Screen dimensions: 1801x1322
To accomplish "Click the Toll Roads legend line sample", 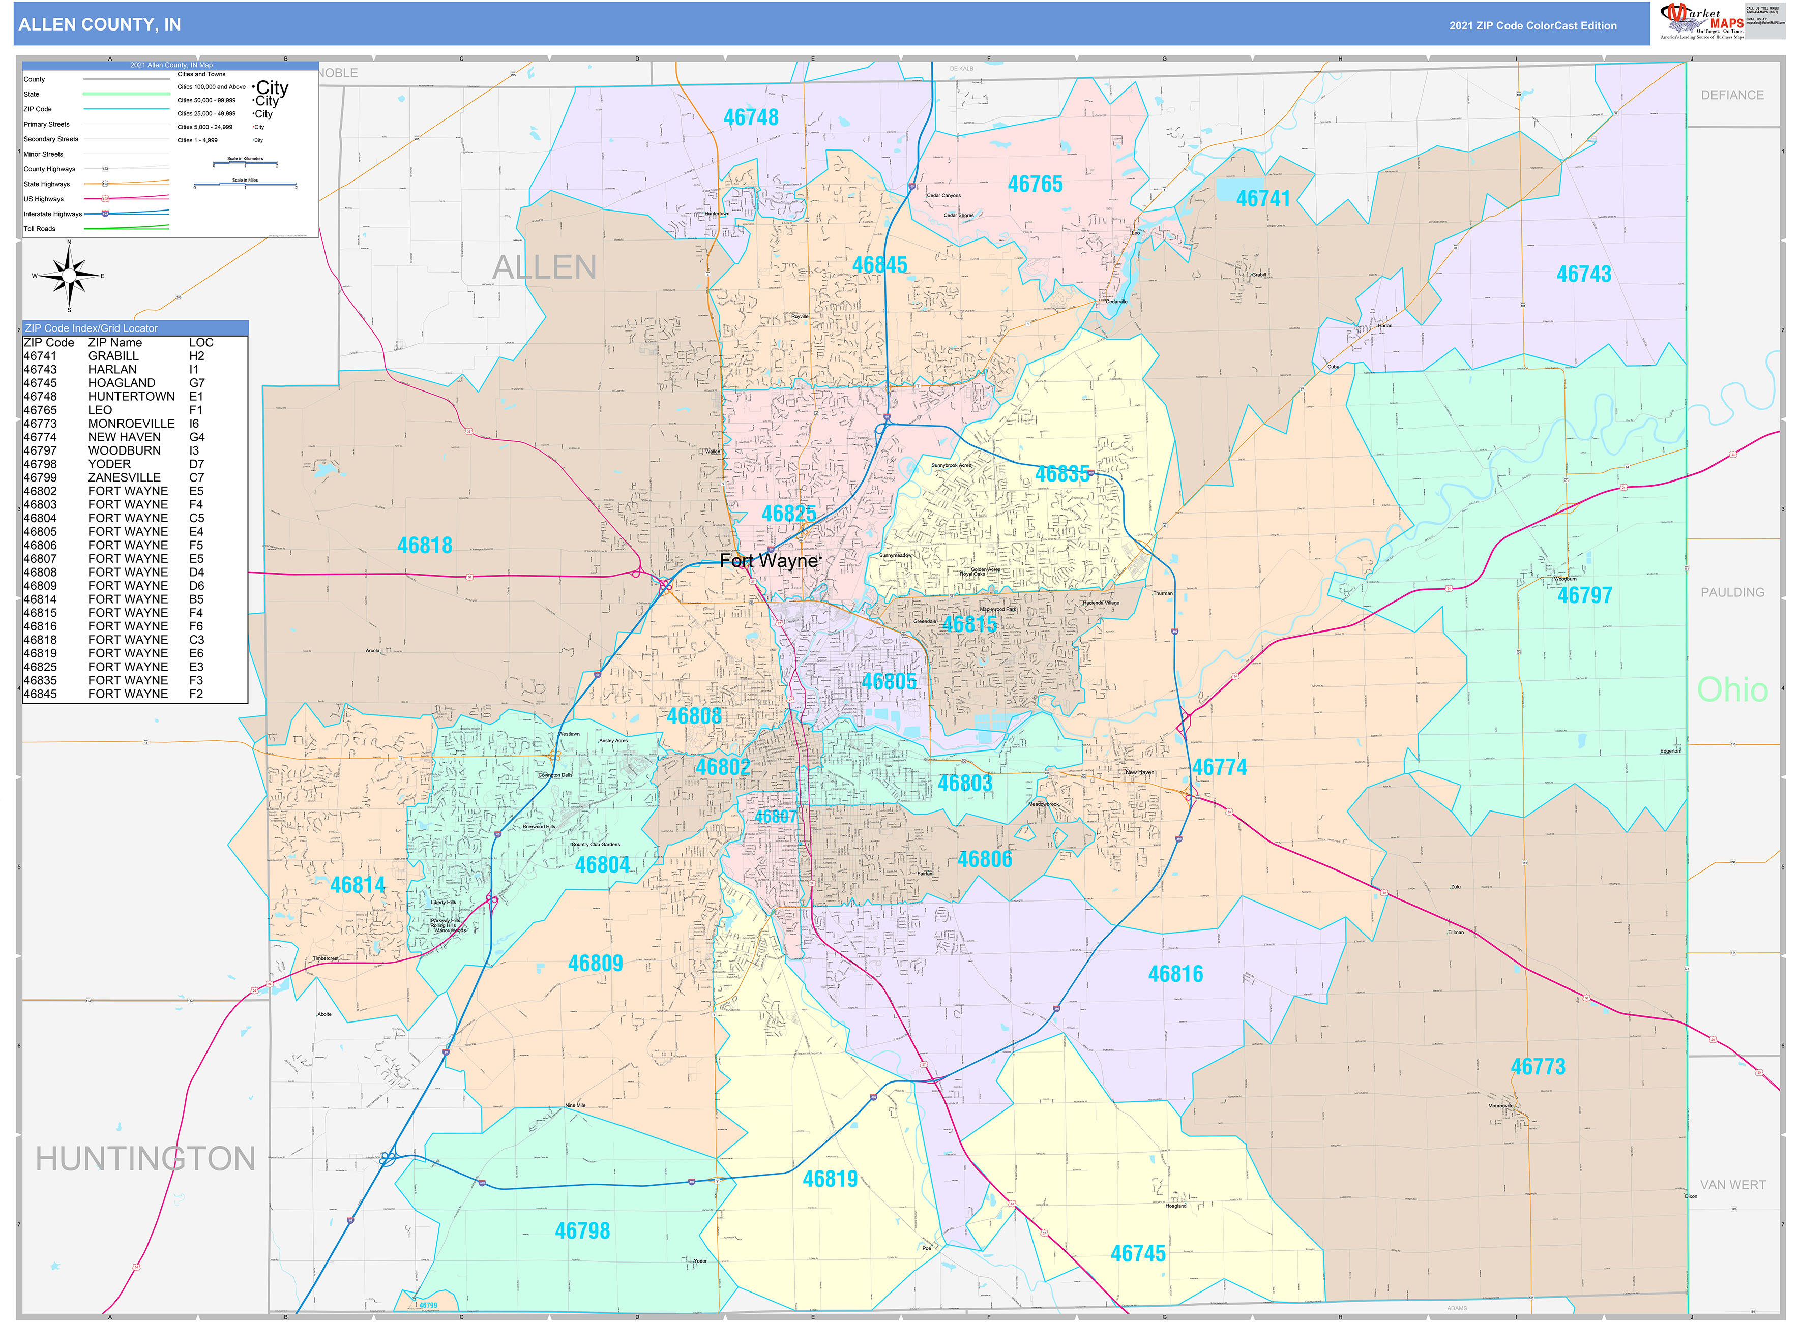I will pyautogui.click(x=127, y=228).
